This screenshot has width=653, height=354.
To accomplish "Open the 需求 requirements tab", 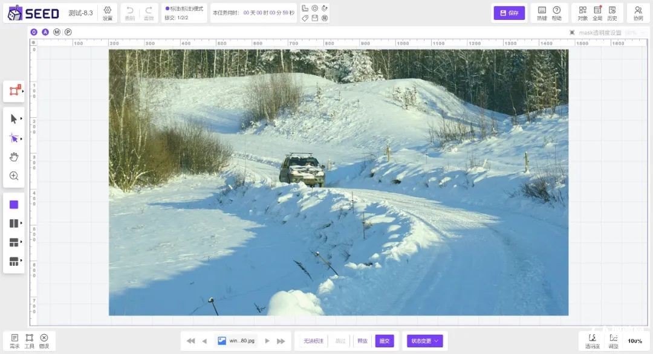I will tap(15, 341).
